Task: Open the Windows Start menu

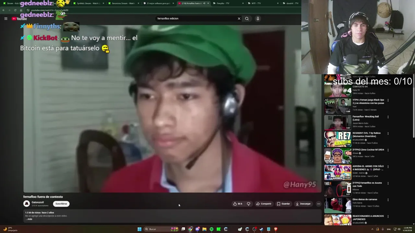Action: pos(139,229)
